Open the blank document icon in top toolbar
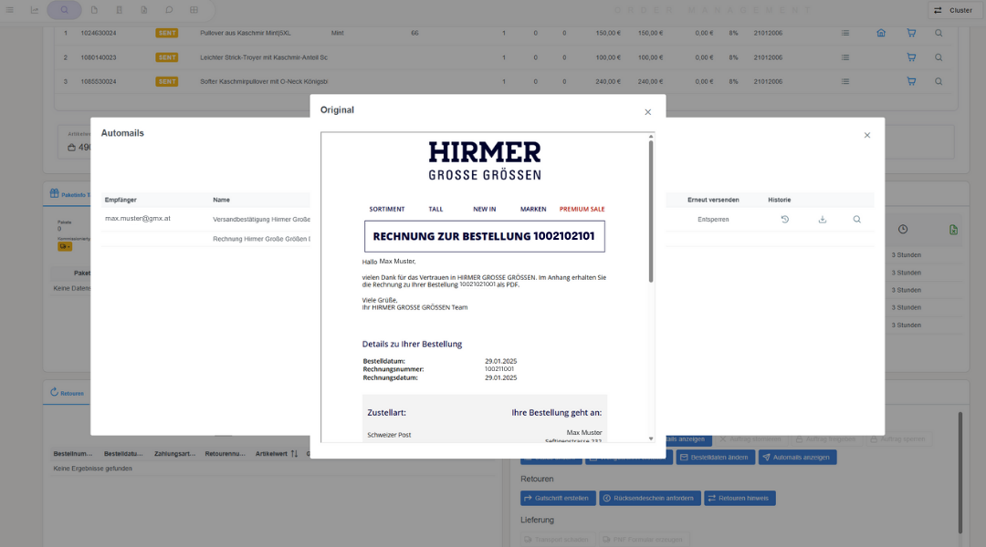 tap(94, 10)
